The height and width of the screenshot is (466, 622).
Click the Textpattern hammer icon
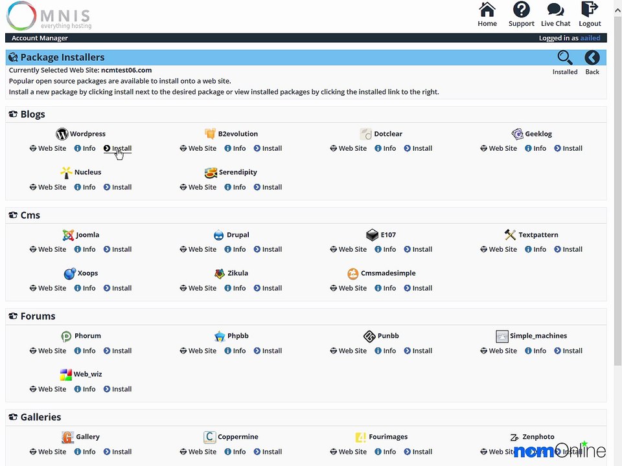point(510,235)
